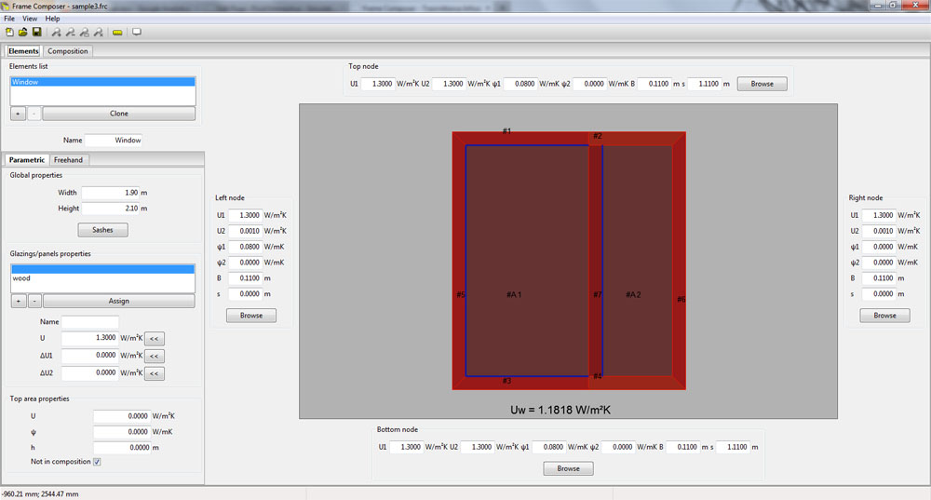Toggle the Not in composition checkbox
Viewport: 931px width, 500px height.
tap(97, 462)
